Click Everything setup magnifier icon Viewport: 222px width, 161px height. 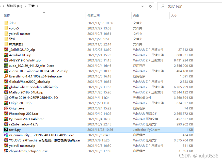pos(6,76)
